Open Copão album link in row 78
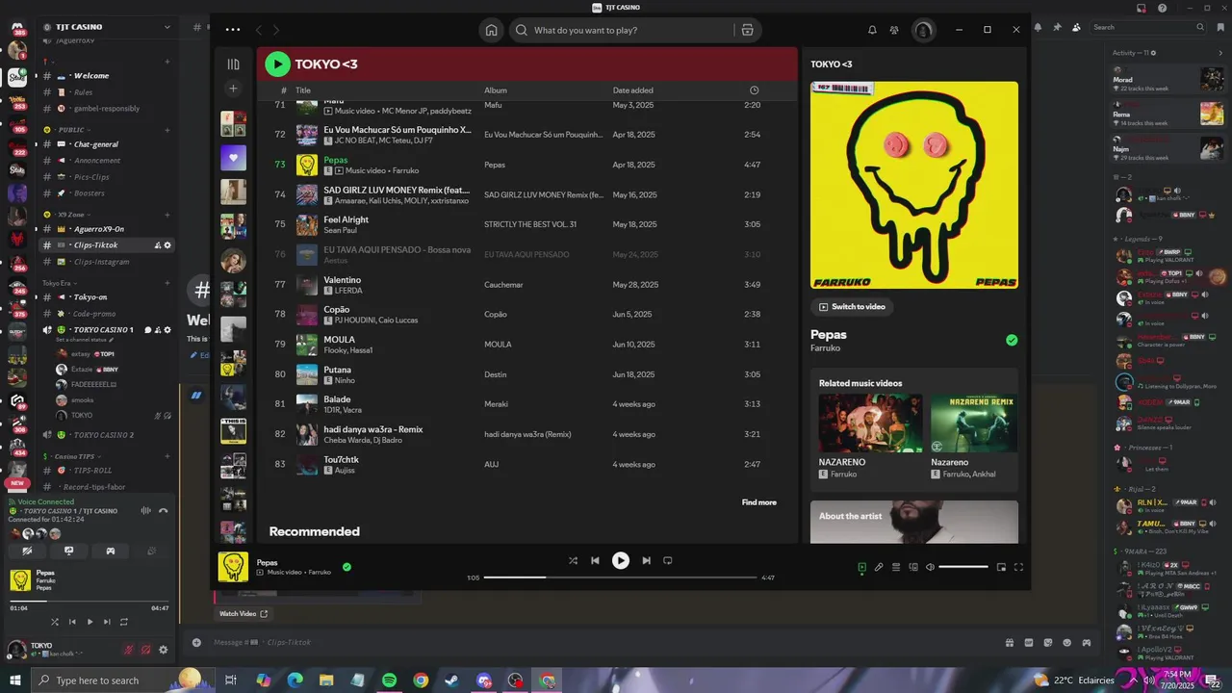 (496, 315)
